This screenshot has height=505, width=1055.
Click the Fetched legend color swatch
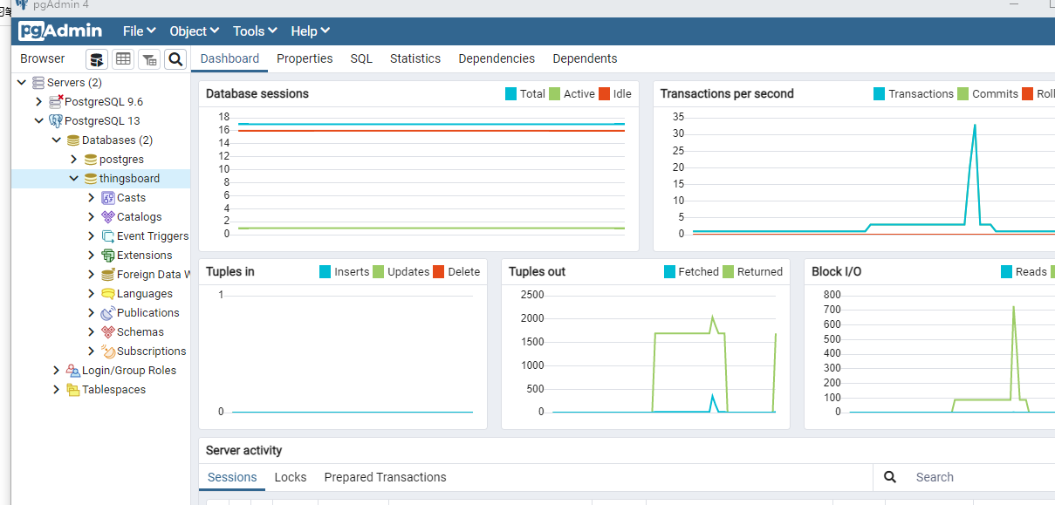[x=670, y=271]
